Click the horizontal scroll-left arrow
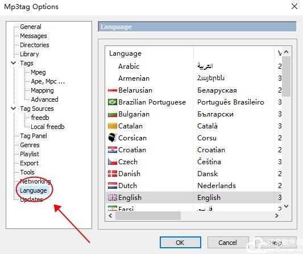 click(x=110, y=215)
